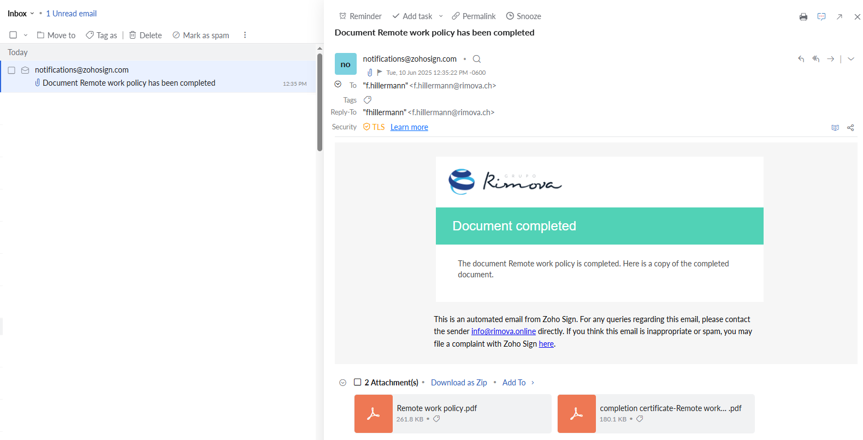Choose Mark as spam option
863x440 pixels.
pyautogui.click(x=200, y=35)
